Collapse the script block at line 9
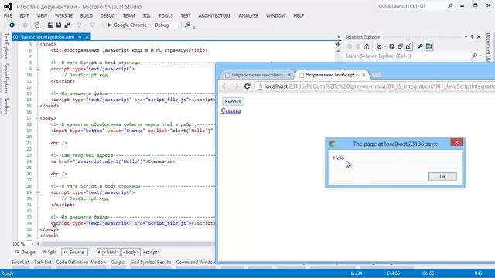The height and width of the screenshot is (278, 495). point(37,69)
